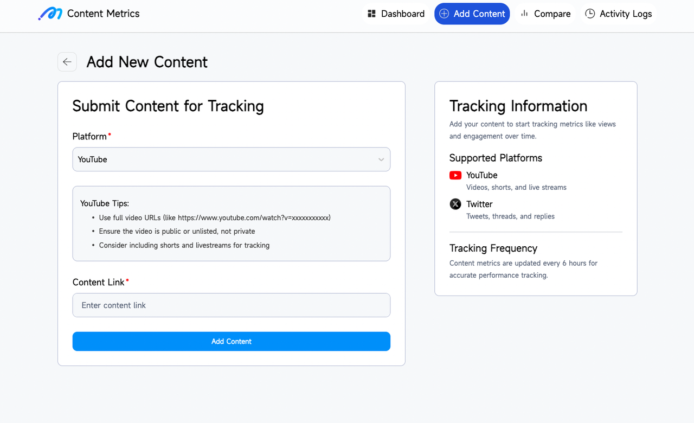The height and width of the screenshot is (423, 694).
Task: Click the Tracking Frequency heading
Action: point(493,248)
